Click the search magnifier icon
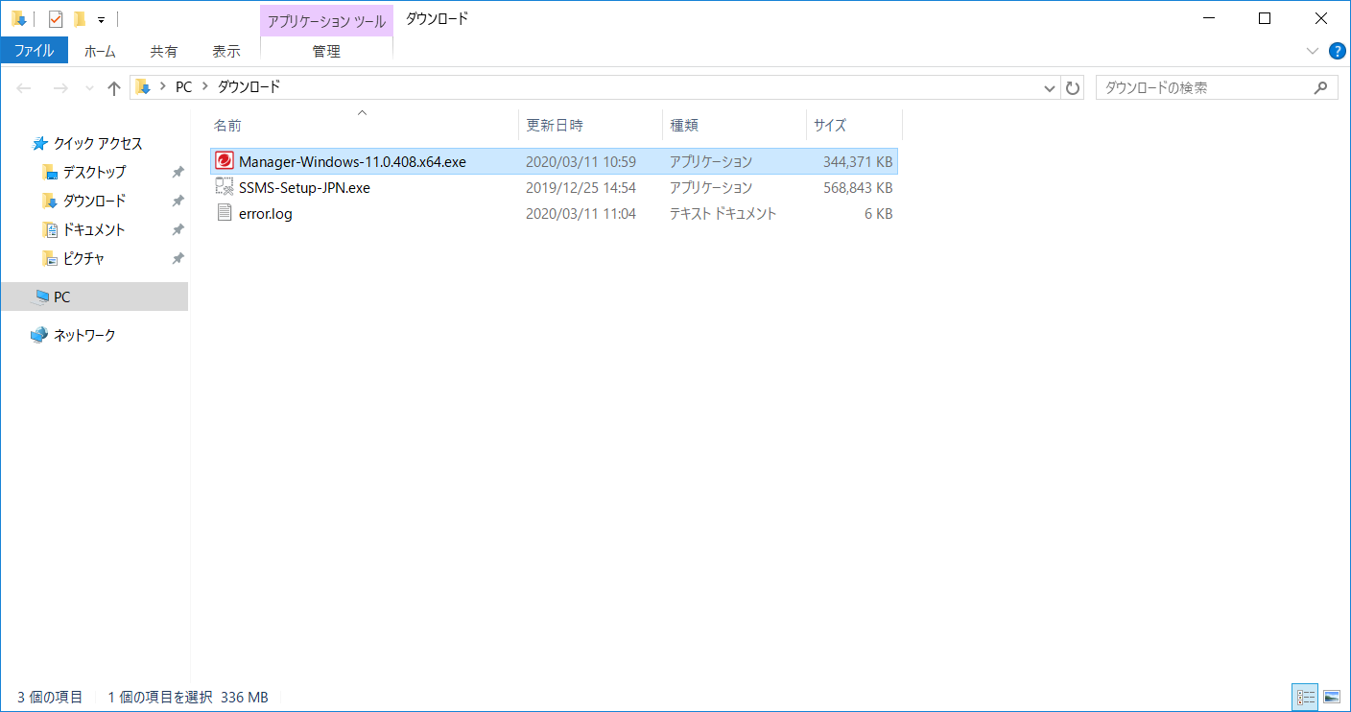 pyautogui.click(x=1320, y=87)
